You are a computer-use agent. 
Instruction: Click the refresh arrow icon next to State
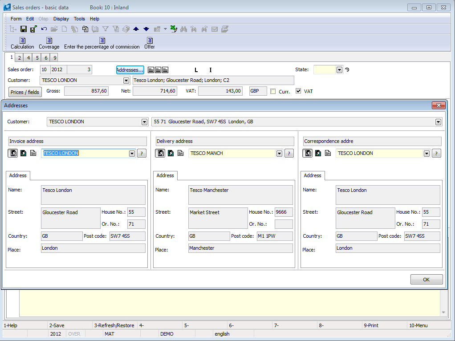tap(347, 69)
